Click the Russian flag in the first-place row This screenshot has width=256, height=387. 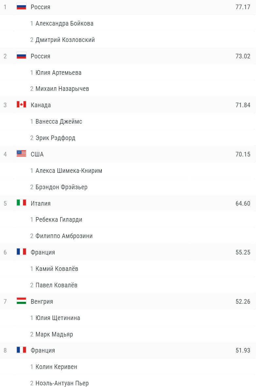point(21,7)
